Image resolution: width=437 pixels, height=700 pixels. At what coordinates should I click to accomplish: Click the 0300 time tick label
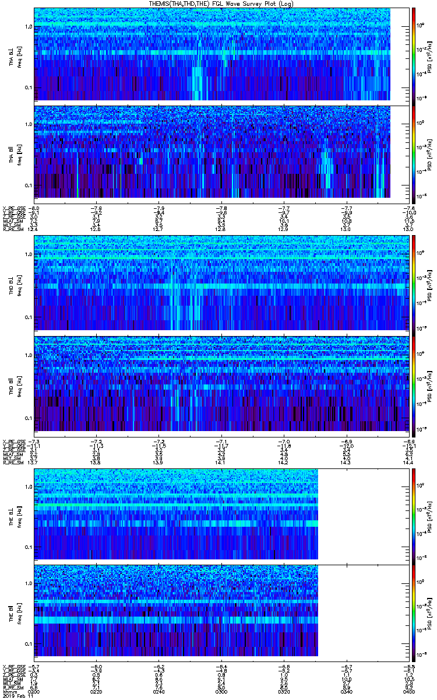(222, 691)
